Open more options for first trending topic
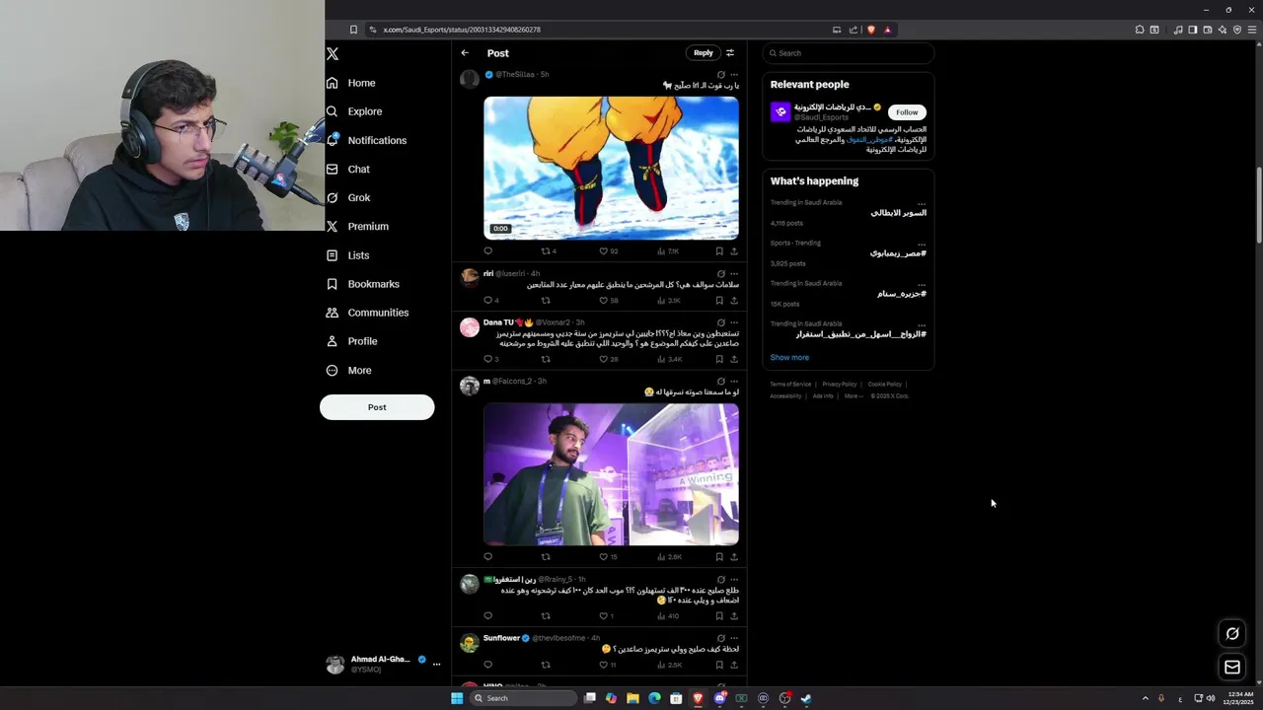1263x710 pixels. click(922, 203)
